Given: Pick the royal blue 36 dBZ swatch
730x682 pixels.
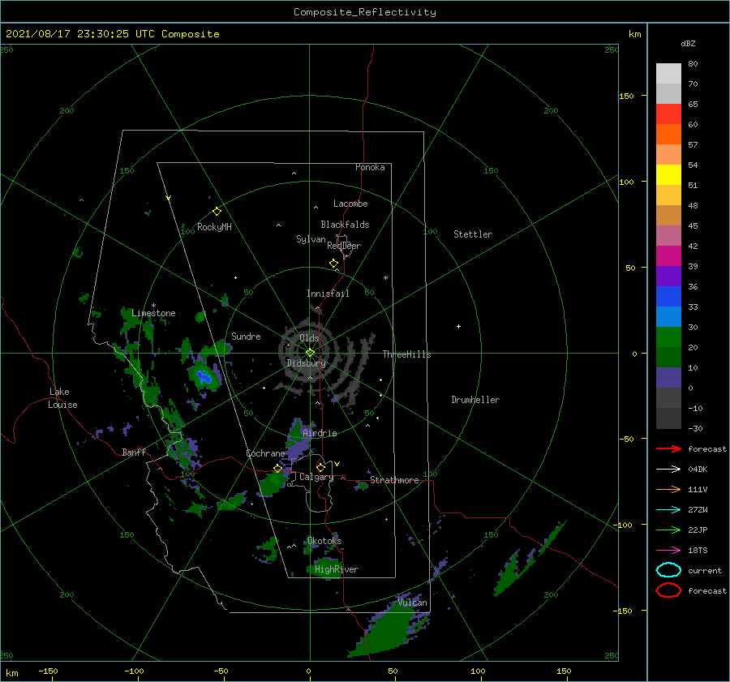Looking at the screenshot, I should click(668, 297).
